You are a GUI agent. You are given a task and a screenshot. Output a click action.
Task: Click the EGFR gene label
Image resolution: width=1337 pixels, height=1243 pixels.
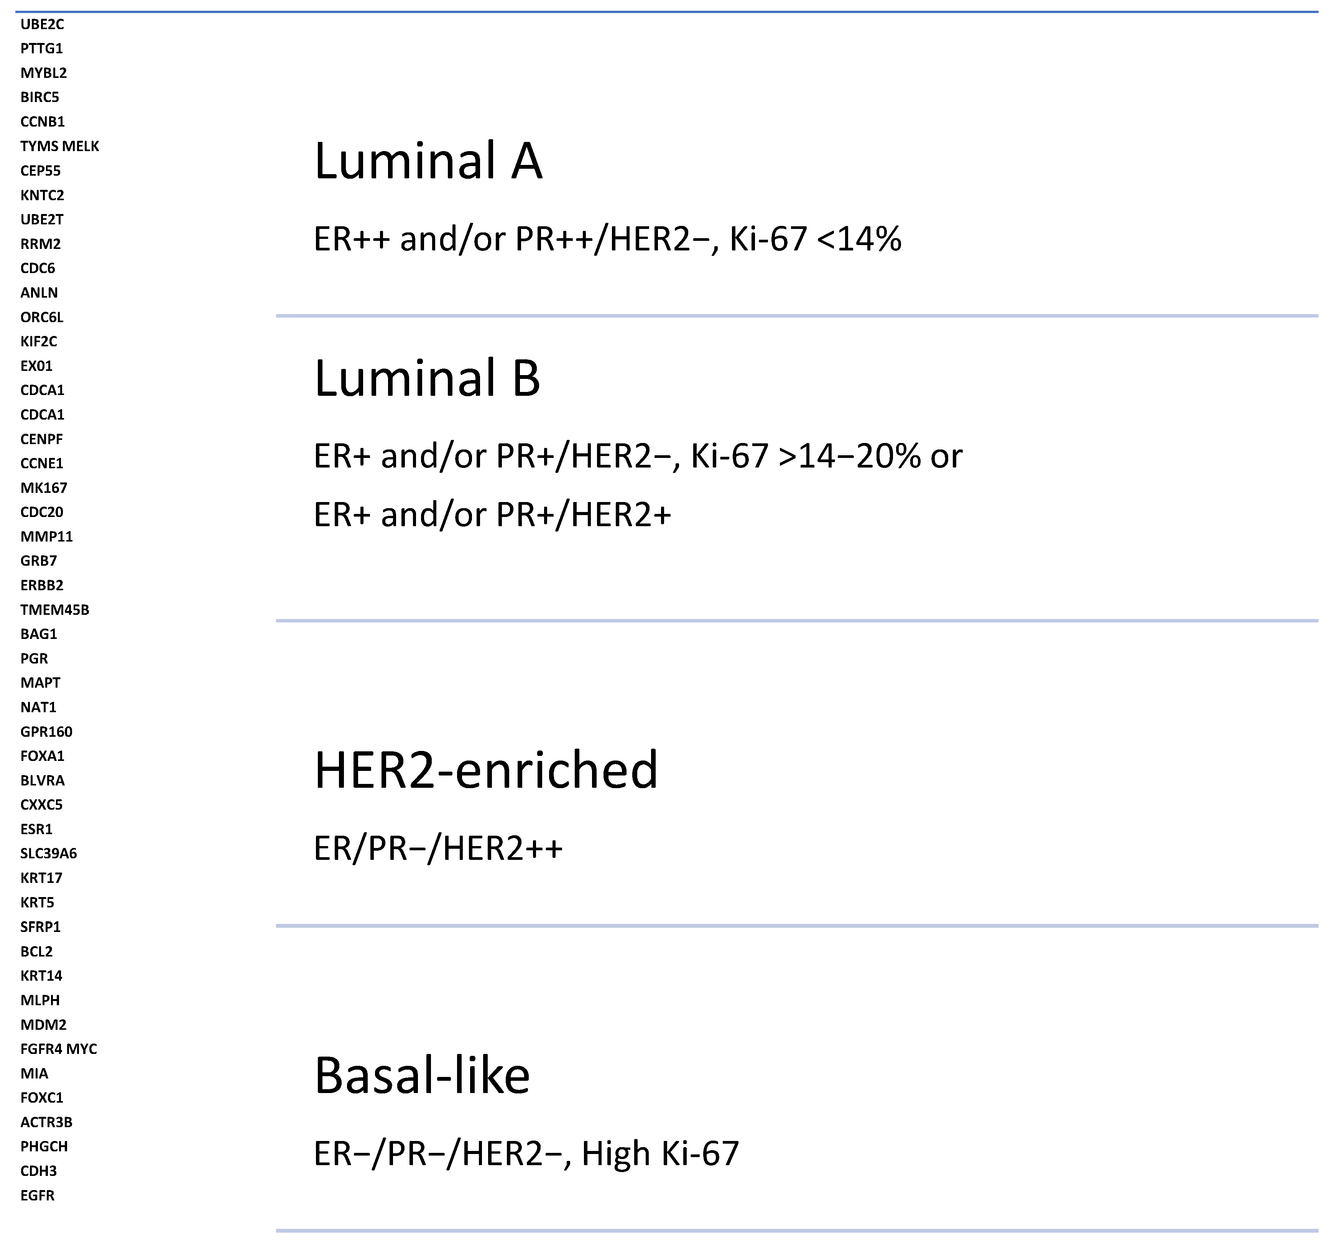pyautogui.click(x=37, y=1195)
